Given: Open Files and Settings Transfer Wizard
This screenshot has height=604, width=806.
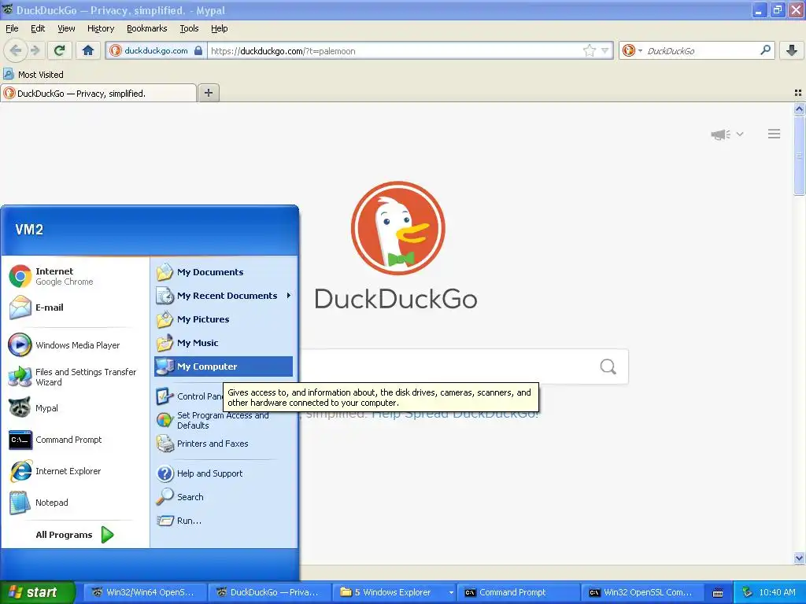Looking at the screenshot, I should [x=75, y=377].
